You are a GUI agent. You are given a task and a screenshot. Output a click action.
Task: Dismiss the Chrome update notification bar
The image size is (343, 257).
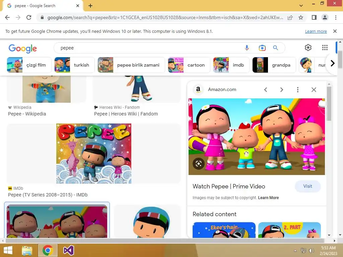pyautogui.click(x=335, y=31)
